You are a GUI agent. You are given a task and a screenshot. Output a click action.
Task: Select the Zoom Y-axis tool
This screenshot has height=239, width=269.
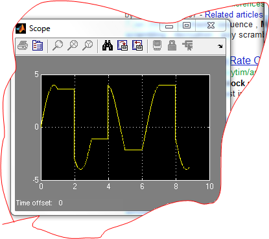click(88, 45)
